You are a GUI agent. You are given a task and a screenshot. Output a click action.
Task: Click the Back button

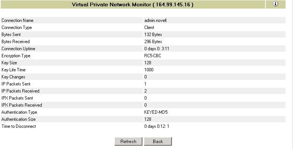[x=158, y=142]
